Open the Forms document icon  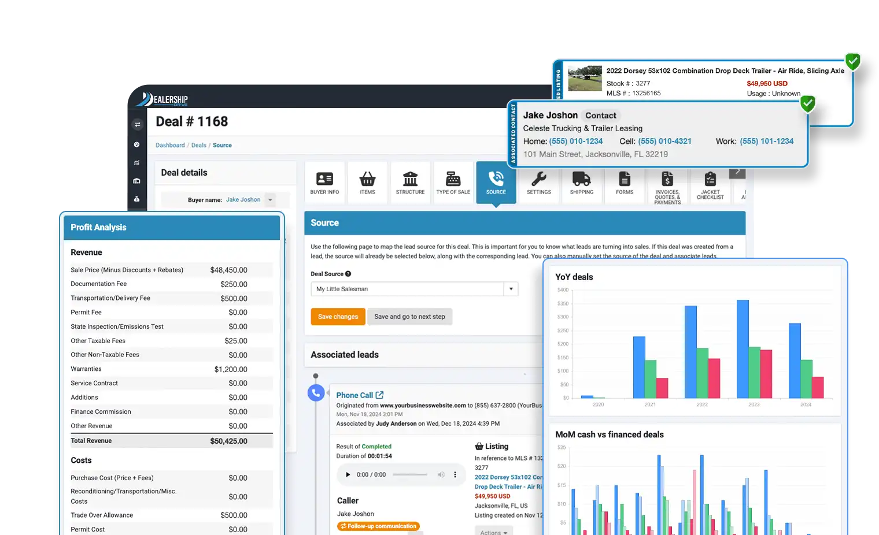(624, 180)
